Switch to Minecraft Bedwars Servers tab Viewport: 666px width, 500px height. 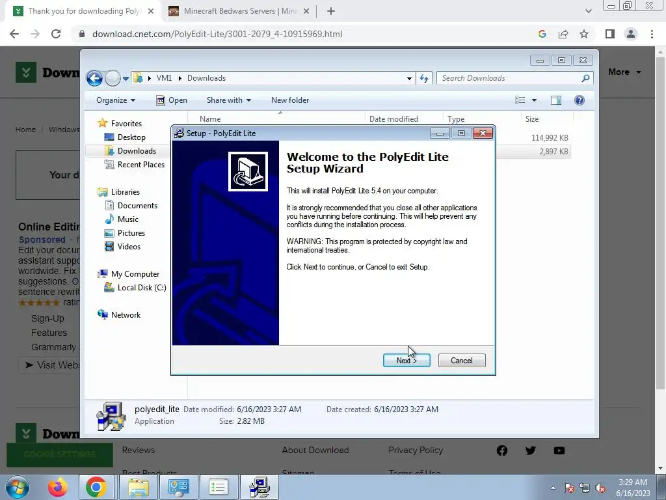click(x=240, y=11)
